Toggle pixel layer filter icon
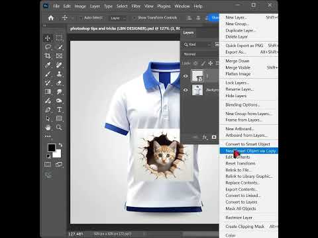 pos(217,44)
